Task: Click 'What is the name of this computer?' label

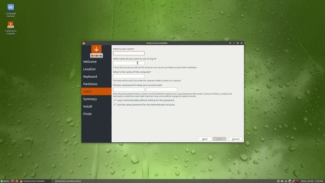Action: 132,72
